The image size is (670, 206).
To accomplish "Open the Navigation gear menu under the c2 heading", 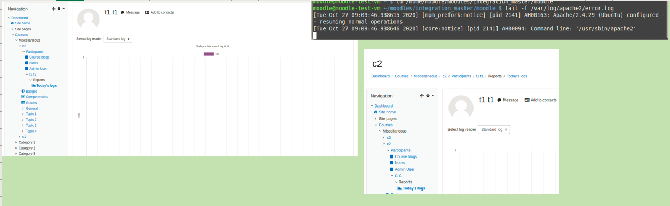I will pyautogui.click(x=429, y=96).
